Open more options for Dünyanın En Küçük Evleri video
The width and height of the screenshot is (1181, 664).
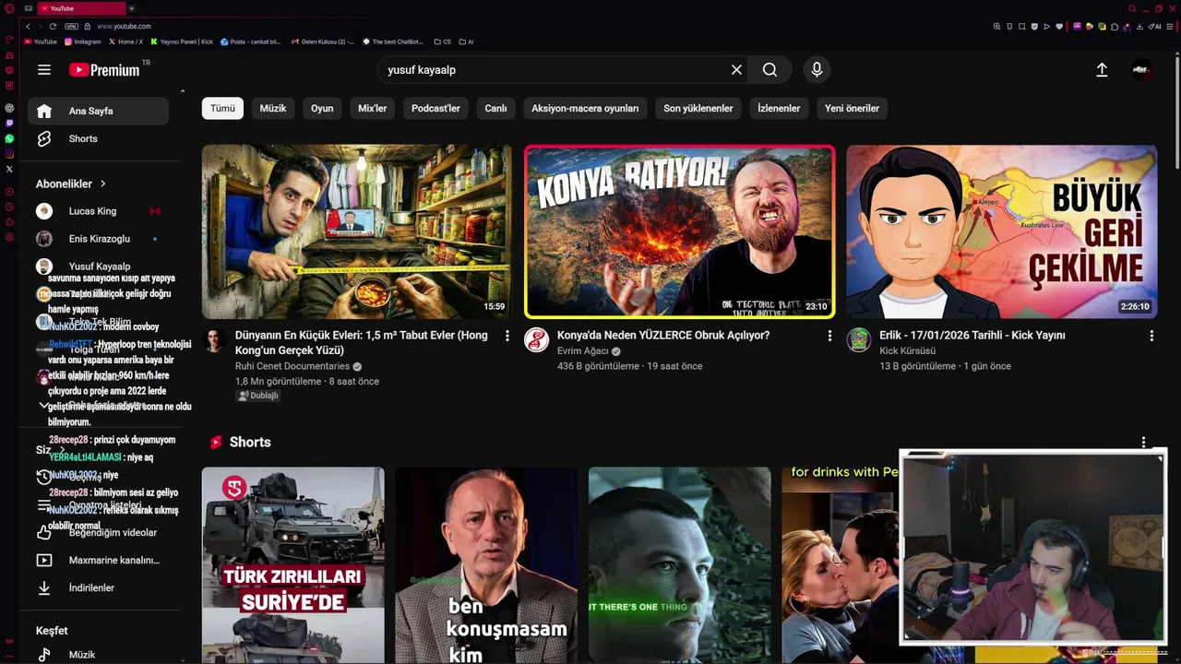pyautogui.click(x=507, y=337)
